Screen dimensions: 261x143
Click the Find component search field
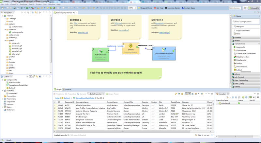point(246,22)
